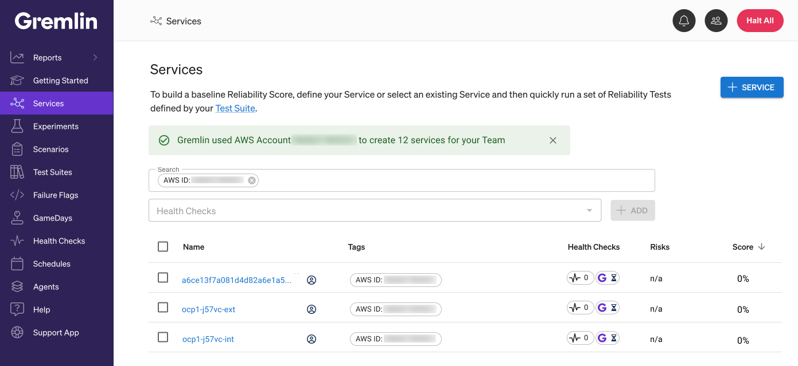This screenshot has height=366, width=798.
Task: Click 0% score of ocp1-j57vc-ext
Action: coord(743,309)
